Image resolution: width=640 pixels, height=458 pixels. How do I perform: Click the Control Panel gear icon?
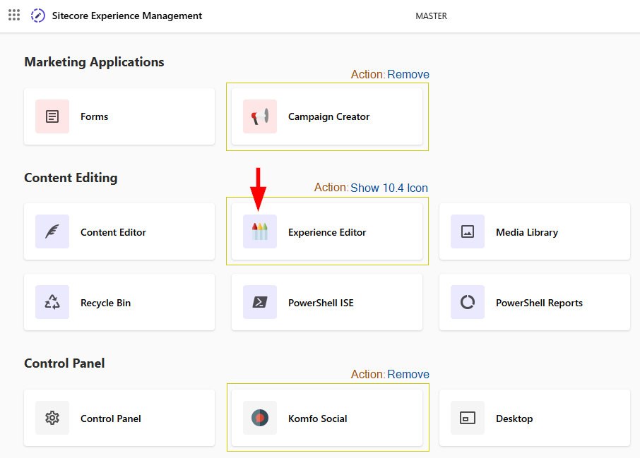52,418
